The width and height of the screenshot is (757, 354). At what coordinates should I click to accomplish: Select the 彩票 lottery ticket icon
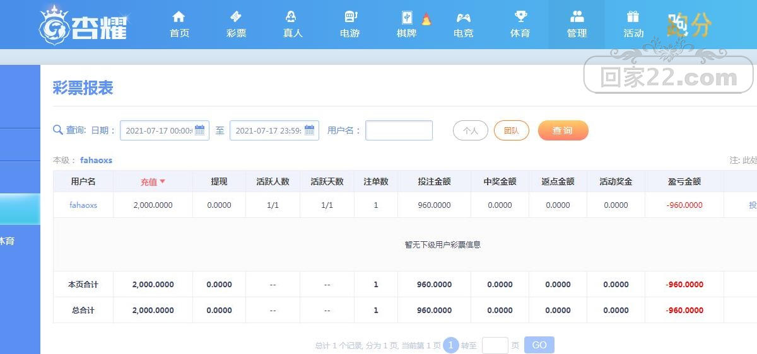(236, 17)
